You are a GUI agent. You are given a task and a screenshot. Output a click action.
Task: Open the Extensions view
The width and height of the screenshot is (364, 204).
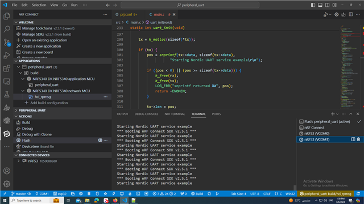click(x=7, y=69)
